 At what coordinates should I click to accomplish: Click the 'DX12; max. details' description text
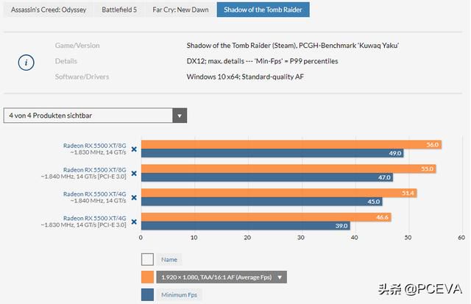pyautogui.click(x=262, y=61)
